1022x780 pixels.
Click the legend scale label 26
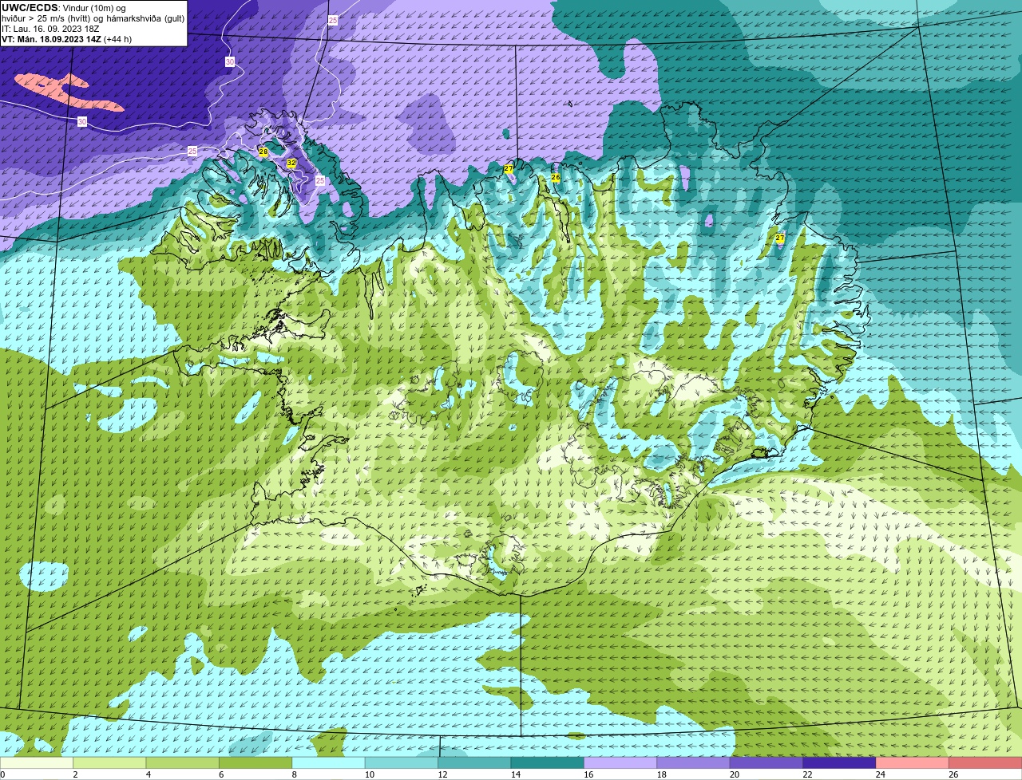tap(953, 774)
